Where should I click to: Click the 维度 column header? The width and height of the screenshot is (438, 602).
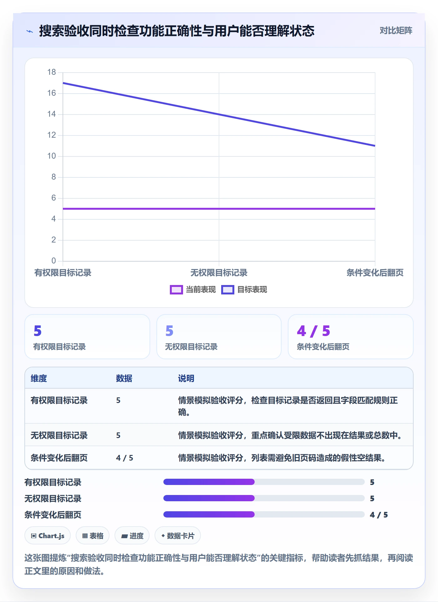tap(39, 378)
